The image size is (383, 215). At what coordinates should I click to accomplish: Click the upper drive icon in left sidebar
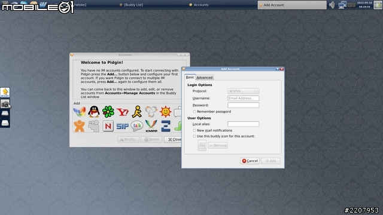coord(5,113)
